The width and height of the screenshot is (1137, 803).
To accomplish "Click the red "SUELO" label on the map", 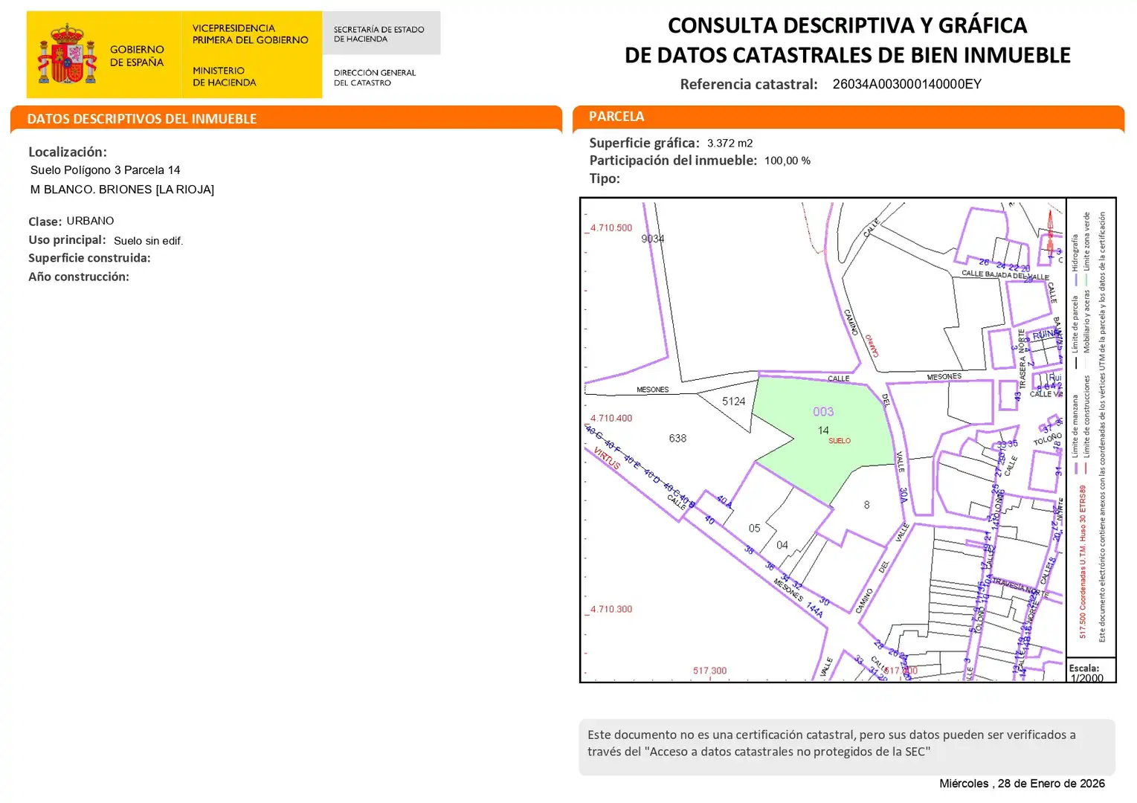I will pos(840,441).
